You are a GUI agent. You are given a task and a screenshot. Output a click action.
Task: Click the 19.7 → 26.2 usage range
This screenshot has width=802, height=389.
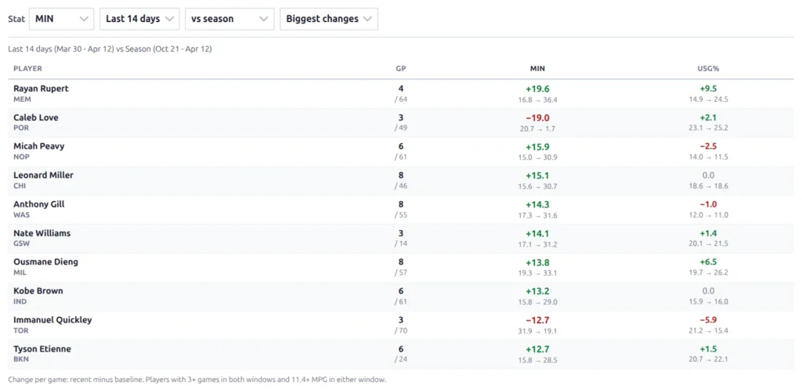tap(708, 273)
